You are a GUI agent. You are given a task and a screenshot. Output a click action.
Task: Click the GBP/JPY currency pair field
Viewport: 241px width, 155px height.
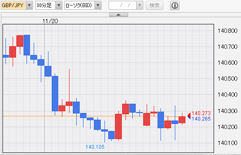(13, 5)
